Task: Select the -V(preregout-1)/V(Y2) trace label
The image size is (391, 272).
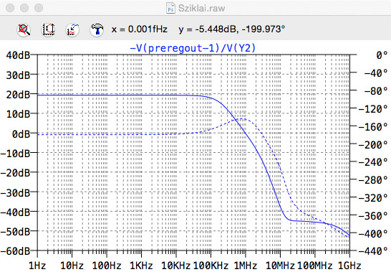Action: coord(193,48)
